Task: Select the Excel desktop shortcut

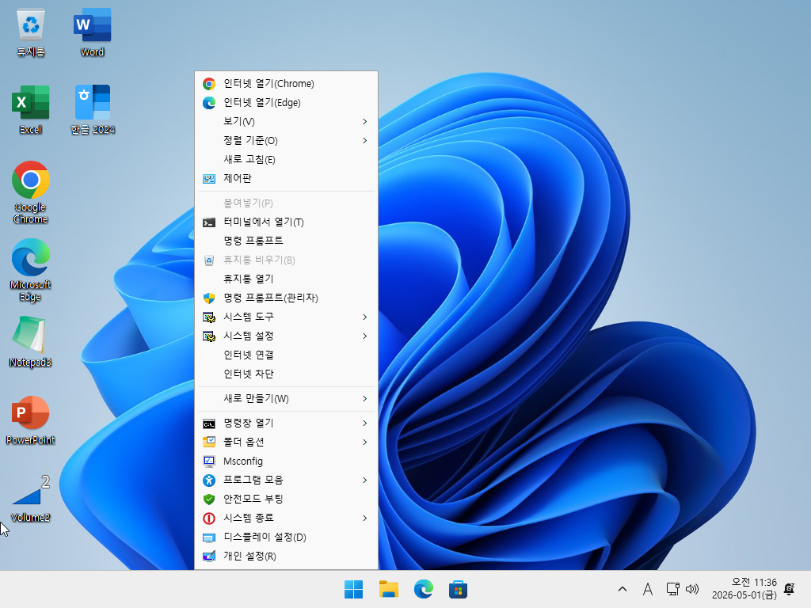Action: pos(31,110)
